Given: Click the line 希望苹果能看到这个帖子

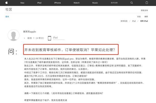Looking at the screenshot, I should click(46, 100).
